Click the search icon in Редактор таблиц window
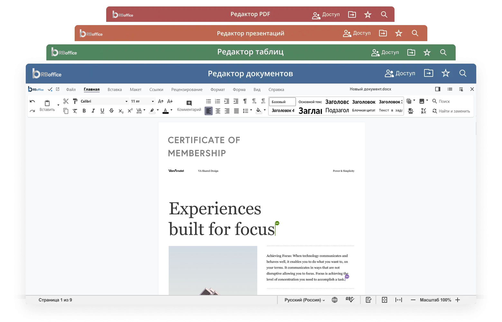The height and width of the screenshot is (322, 502). pos(443,52)
